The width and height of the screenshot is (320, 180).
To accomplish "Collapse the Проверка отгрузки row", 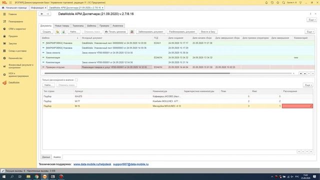I will click(x=43, y=67).
